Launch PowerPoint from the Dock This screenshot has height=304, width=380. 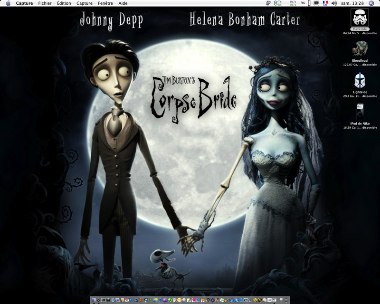pyautogui.click(x=141, y=300)
